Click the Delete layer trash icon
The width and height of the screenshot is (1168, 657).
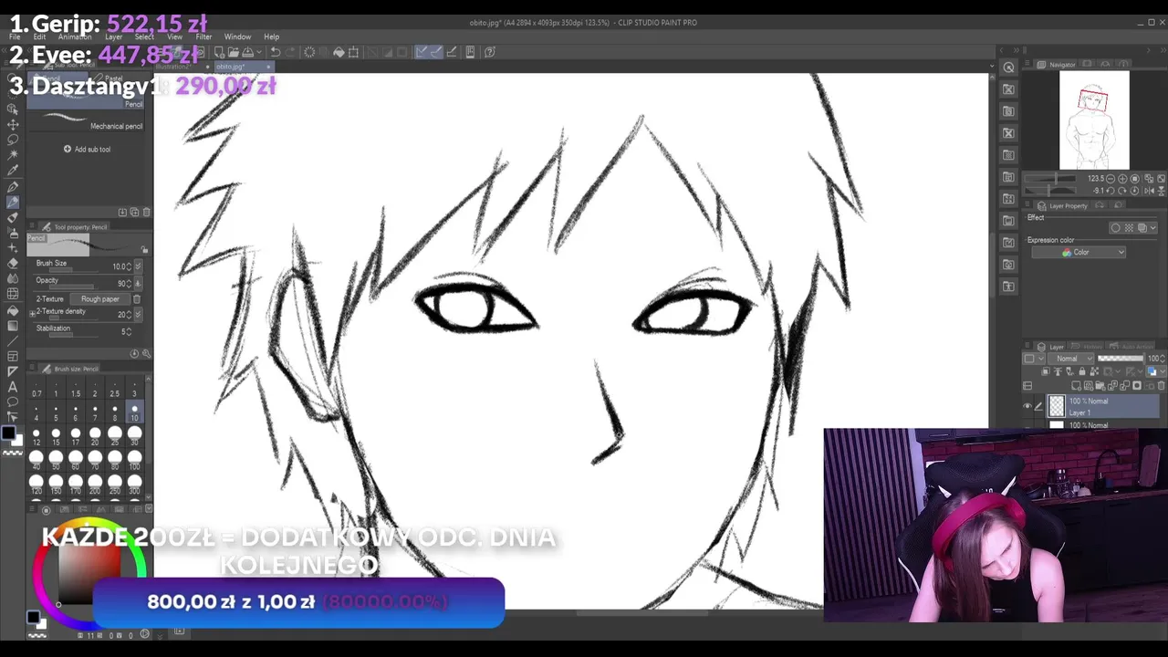click(1160, 385)
